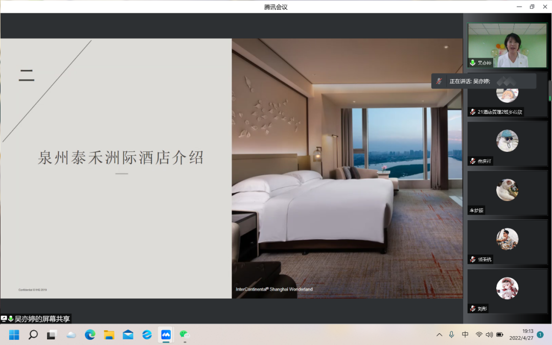This screenshot has width=552, height=345.
Task: Launch Microsoft Edge from taskbar
Action: coord(90,334)
